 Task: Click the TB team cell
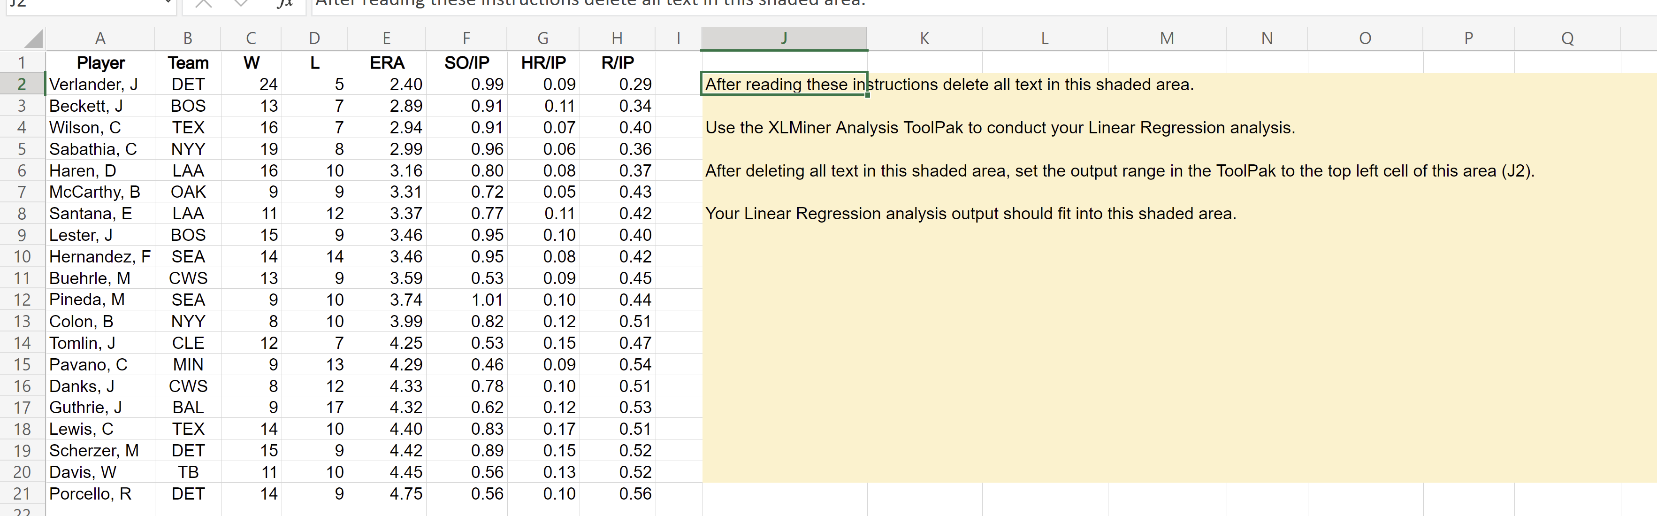(188, 472)
